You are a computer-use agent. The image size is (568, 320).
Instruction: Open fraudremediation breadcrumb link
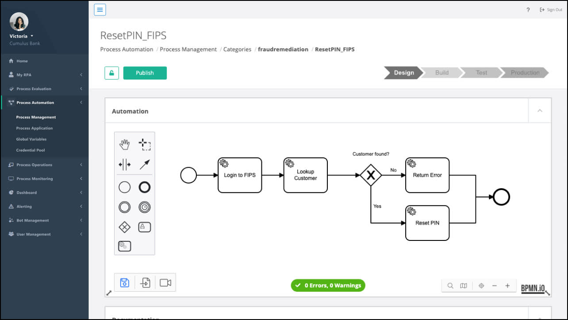pos(283,50)
